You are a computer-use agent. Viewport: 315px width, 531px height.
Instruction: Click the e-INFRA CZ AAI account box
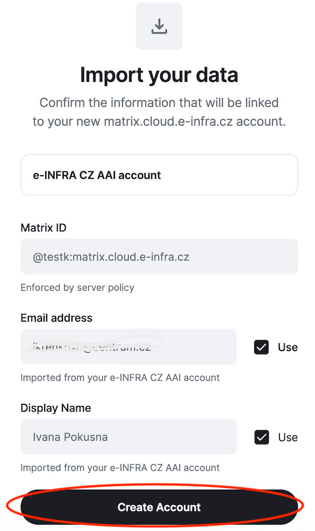point(159,175)
